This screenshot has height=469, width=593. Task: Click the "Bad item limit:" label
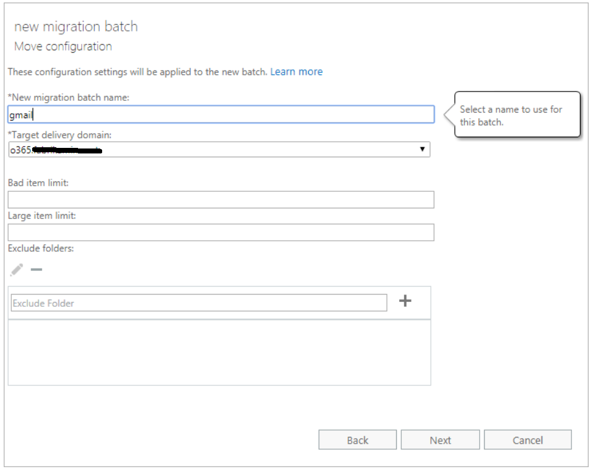click(x=38, y=183)
